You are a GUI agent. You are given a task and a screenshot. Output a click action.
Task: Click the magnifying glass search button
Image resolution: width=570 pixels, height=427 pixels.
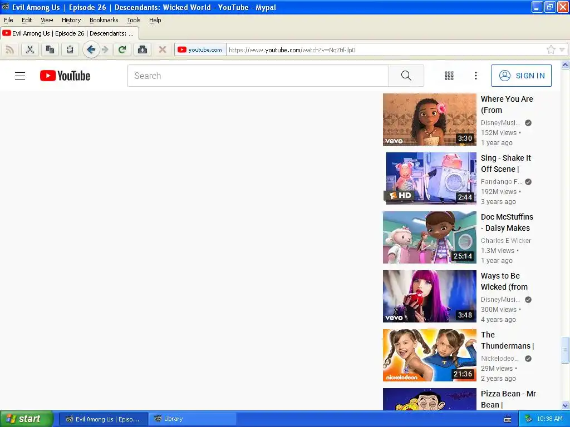(406, 76)
